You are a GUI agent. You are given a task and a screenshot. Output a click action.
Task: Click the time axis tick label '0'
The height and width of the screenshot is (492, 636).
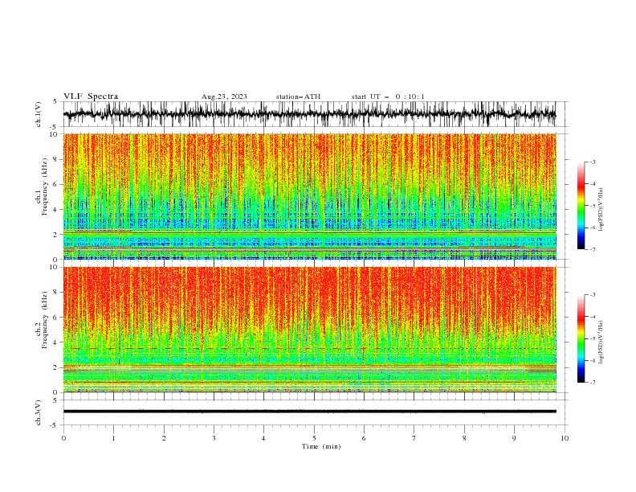click(63, 438)
